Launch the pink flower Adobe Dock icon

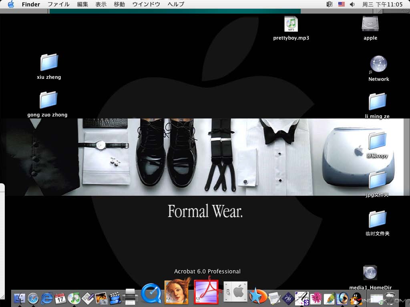(316, 298)
